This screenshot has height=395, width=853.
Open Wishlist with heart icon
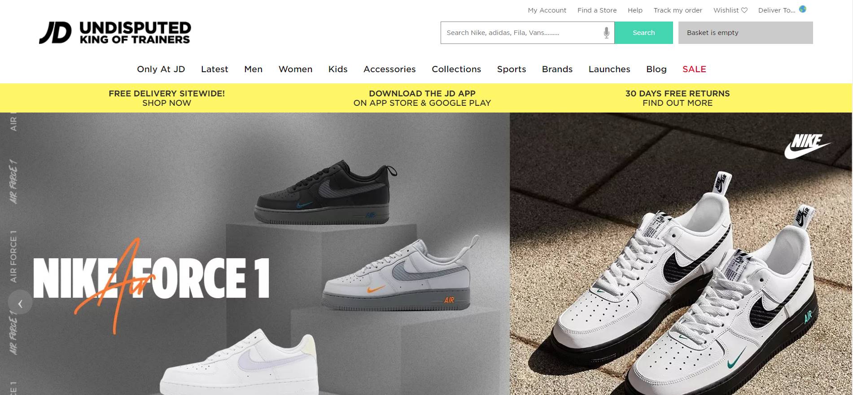[x=731, y=10]
